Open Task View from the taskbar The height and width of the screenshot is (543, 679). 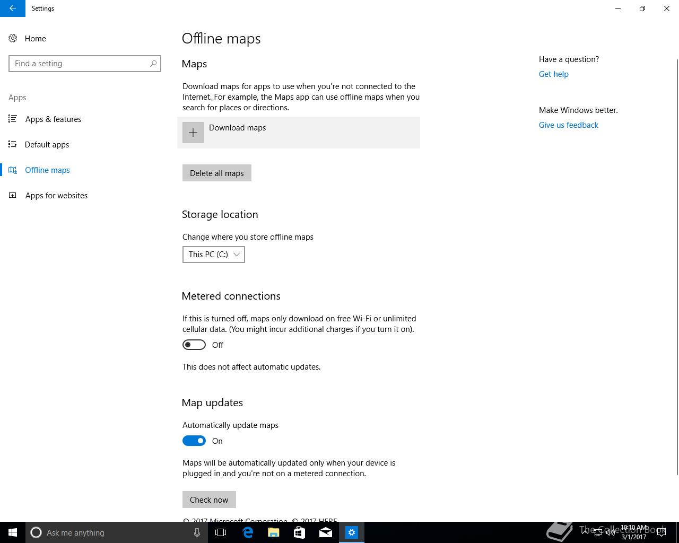221,532
